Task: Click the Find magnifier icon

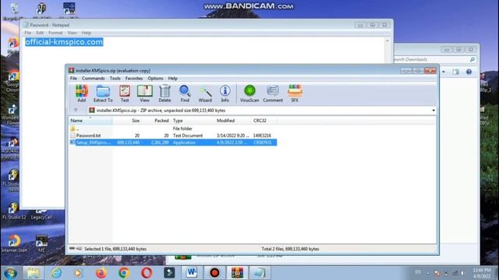Action: (185, 93)
